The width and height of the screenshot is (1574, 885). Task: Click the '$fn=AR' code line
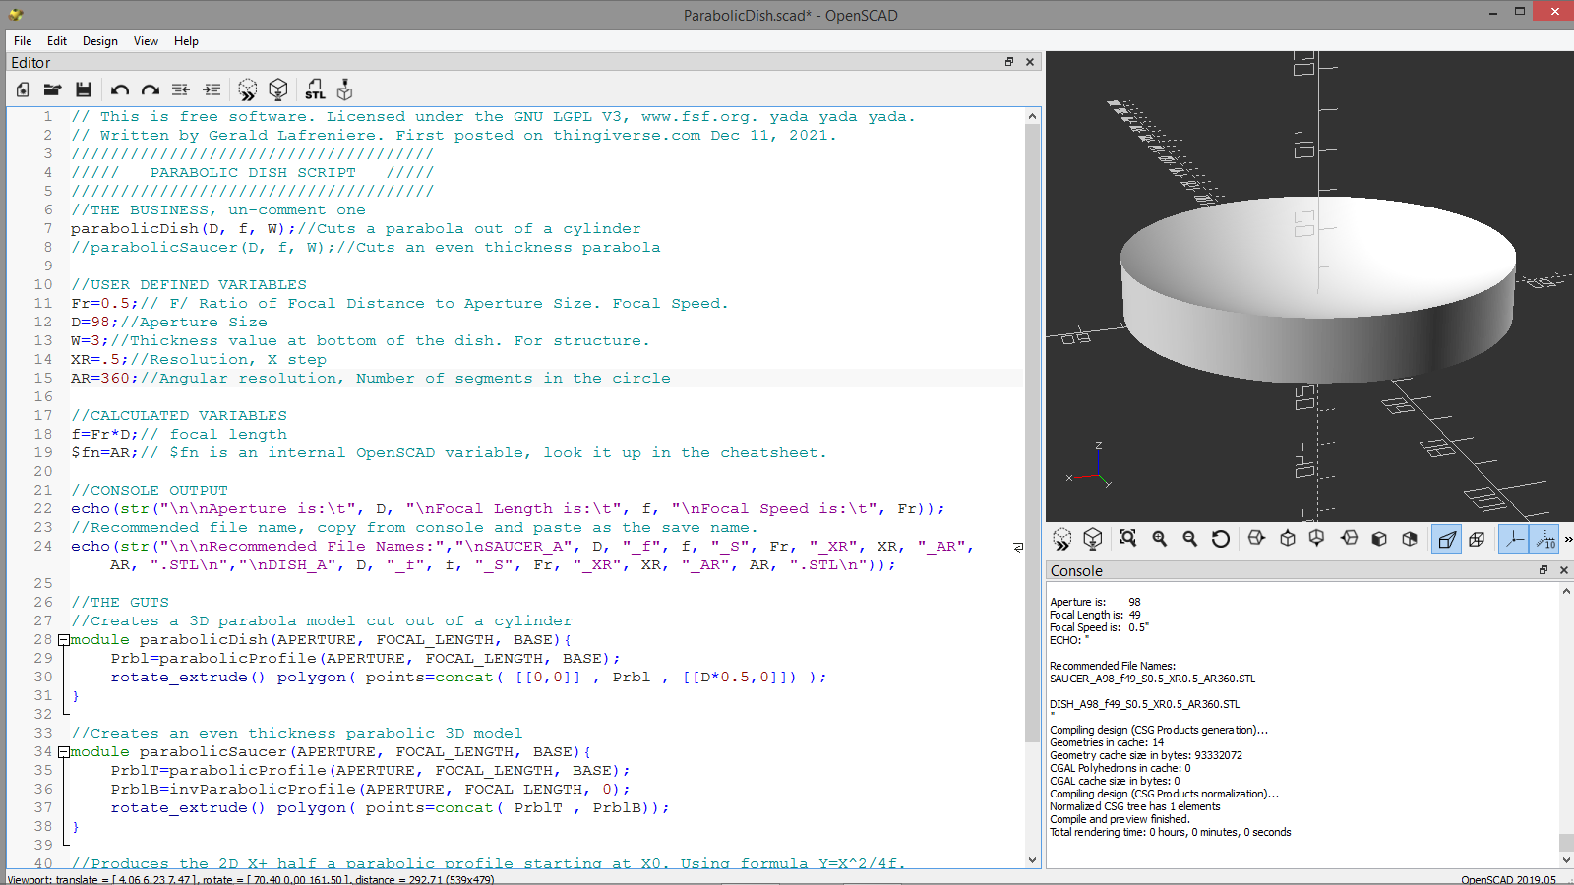coord(449,453)
